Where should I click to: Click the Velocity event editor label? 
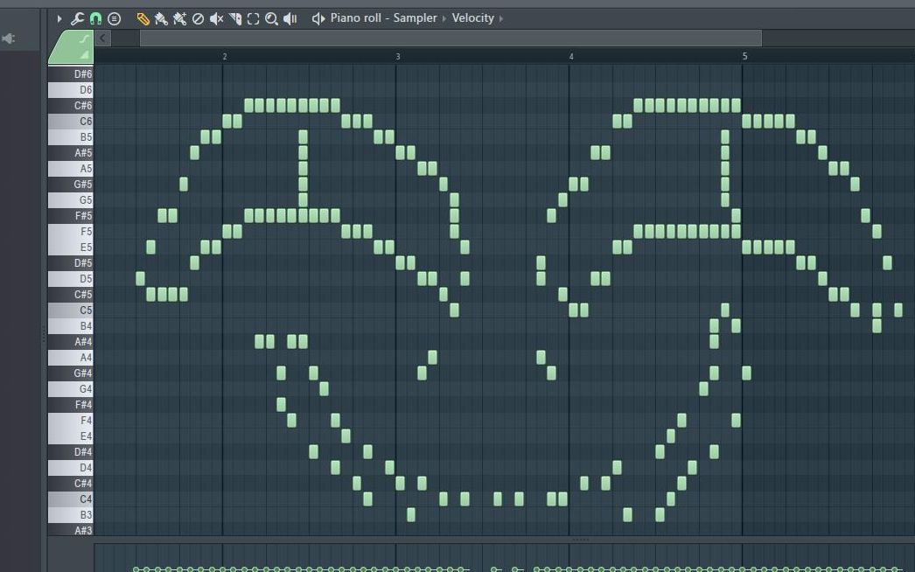(472, 18)
